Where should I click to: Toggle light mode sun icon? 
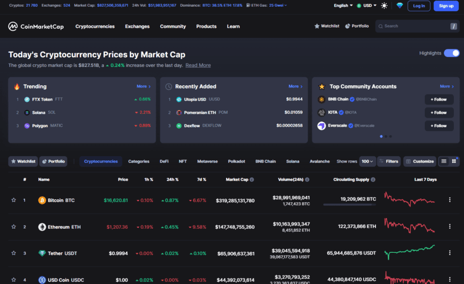pyautogui.click(x=384, y=6)
